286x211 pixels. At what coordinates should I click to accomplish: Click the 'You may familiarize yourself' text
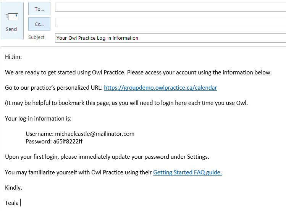coord(78,172)
